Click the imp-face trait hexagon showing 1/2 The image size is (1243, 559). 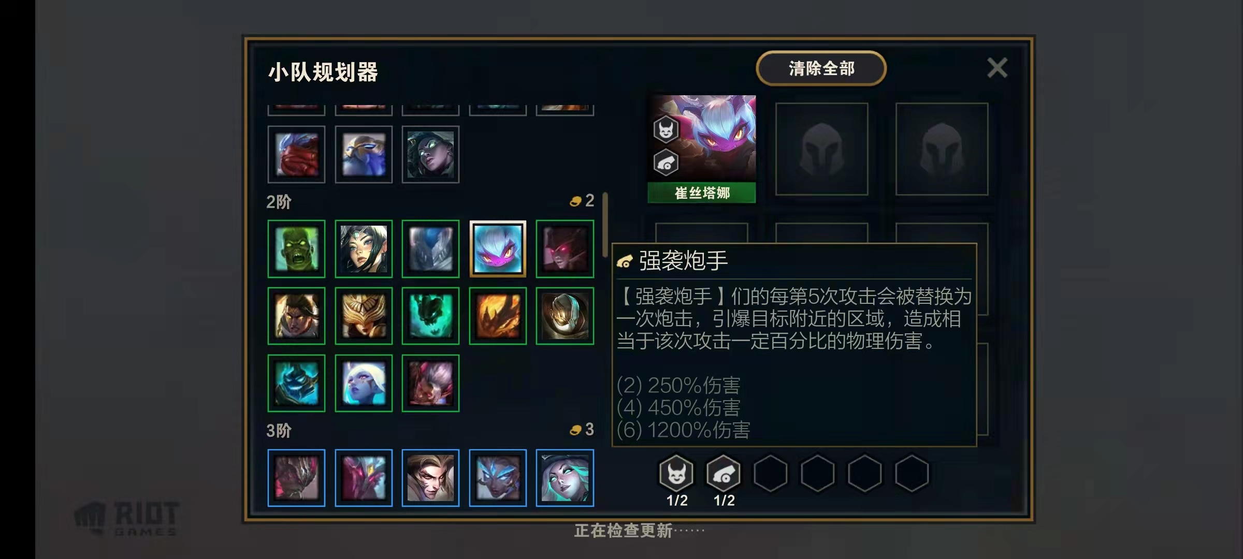676,473
